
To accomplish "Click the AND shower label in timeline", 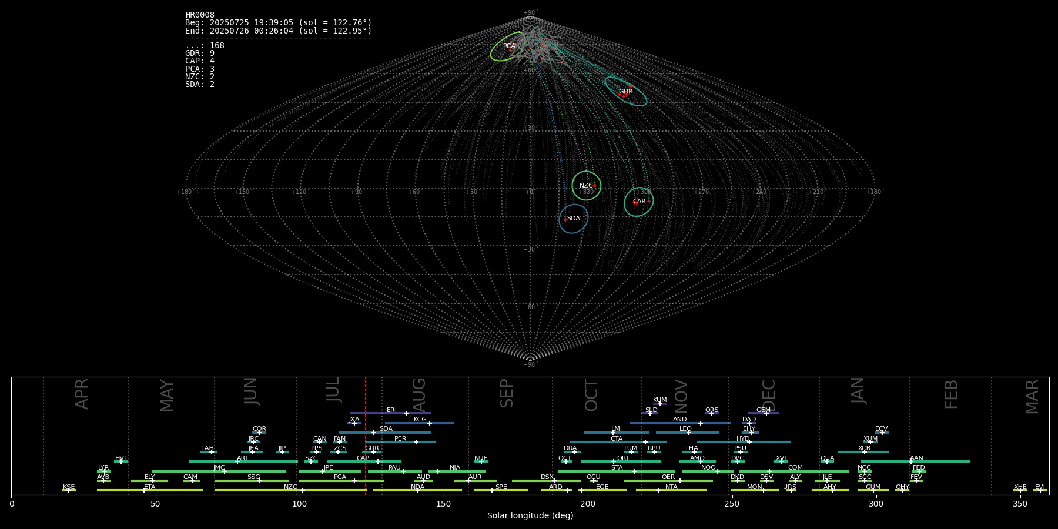I will [x=680, y=420].
